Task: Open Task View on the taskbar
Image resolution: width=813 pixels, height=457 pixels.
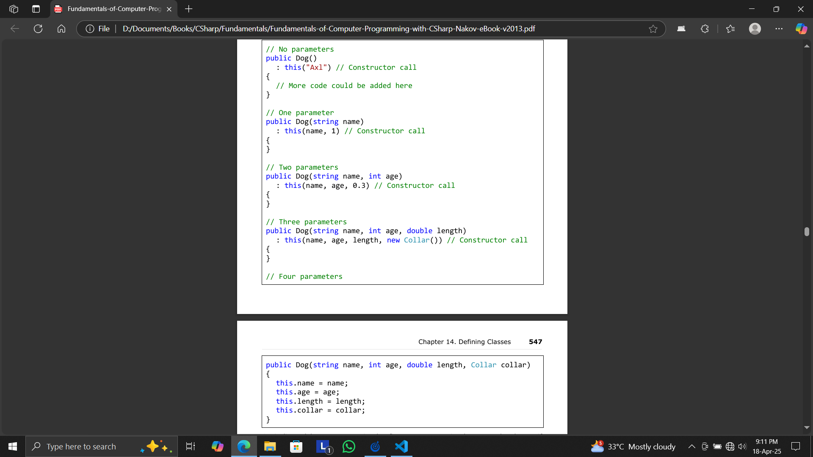Action: coord(191,446)
